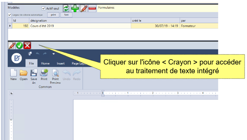Viewport: 247px width, 140px height.
Task: Click the round application logo button in the editor
Action: pyautogui.click(x=17, y=58)
